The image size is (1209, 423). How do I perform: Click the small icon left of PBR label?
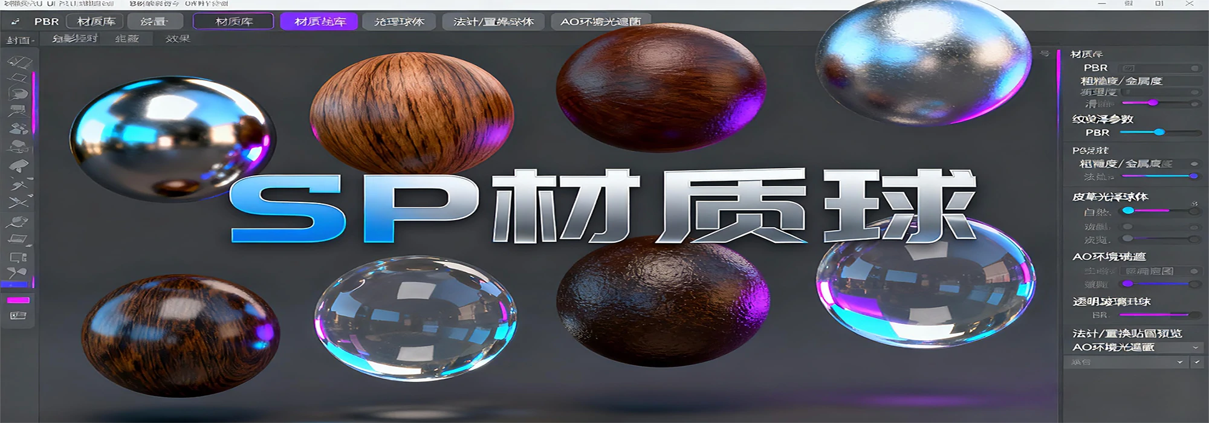click(x=15, y=22)
